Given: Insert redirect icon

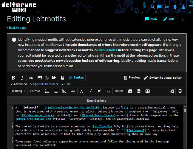Looking at the screenshot, I should tap(139, 91).
